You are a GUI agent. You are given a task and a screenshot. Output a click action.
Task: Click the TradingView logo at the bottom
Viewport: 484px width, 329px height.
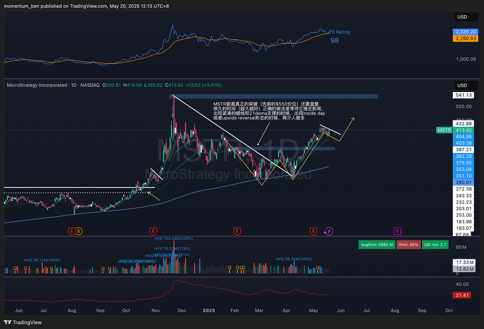pos(23,322)
